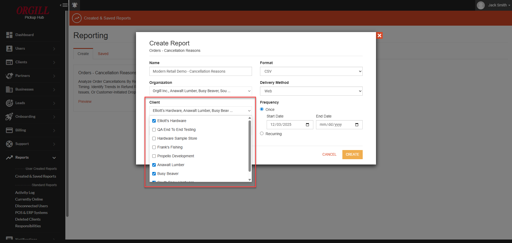Check Propello Development client
The height and width of the screenshot is (243, 512).
click(154, 156)
